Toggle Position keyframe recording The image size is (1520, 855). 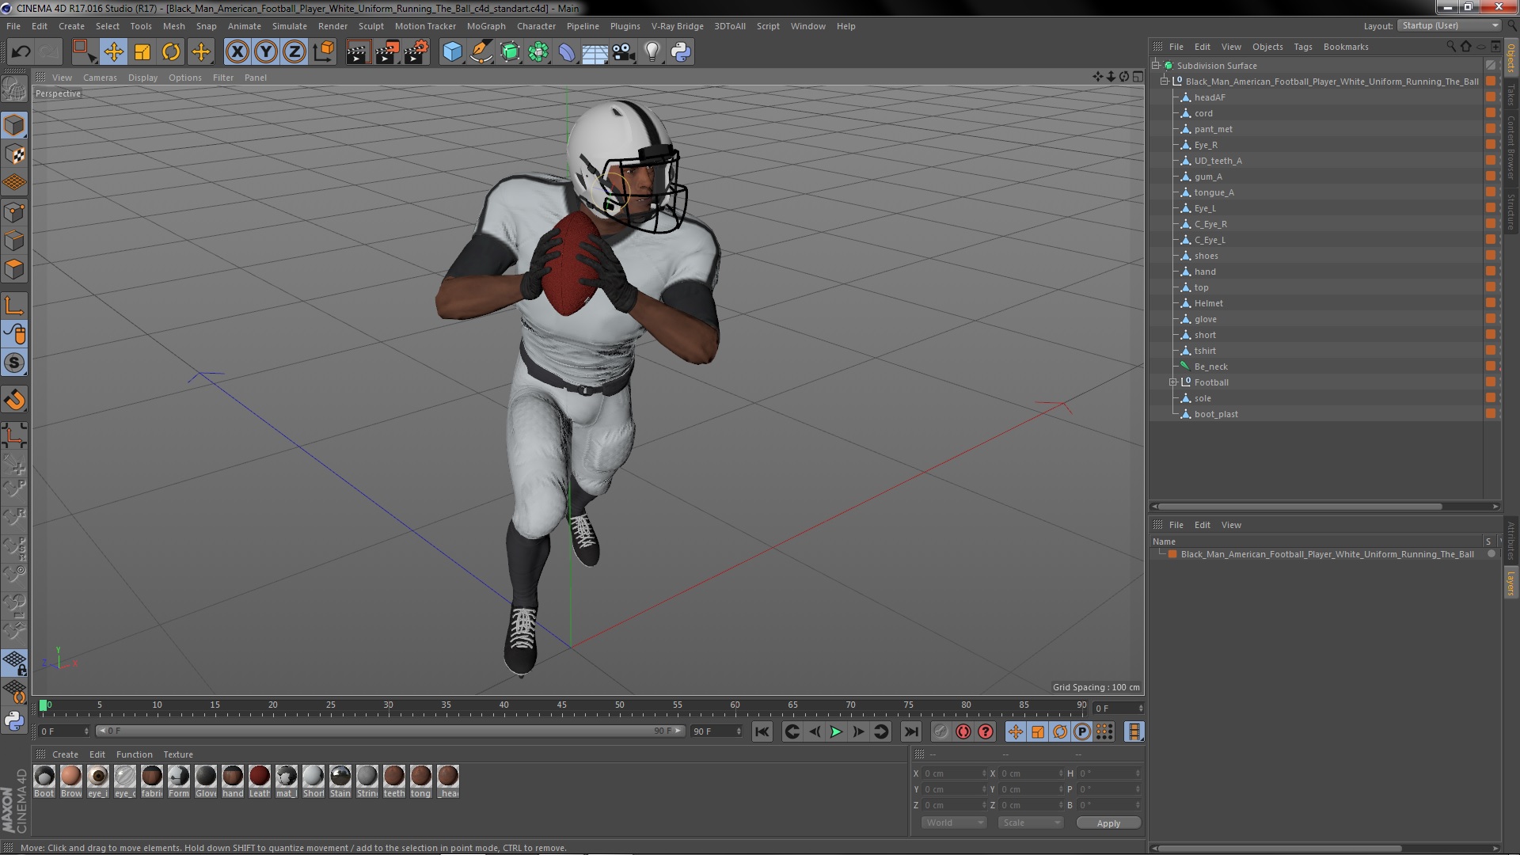click(x=1016, y=732)
